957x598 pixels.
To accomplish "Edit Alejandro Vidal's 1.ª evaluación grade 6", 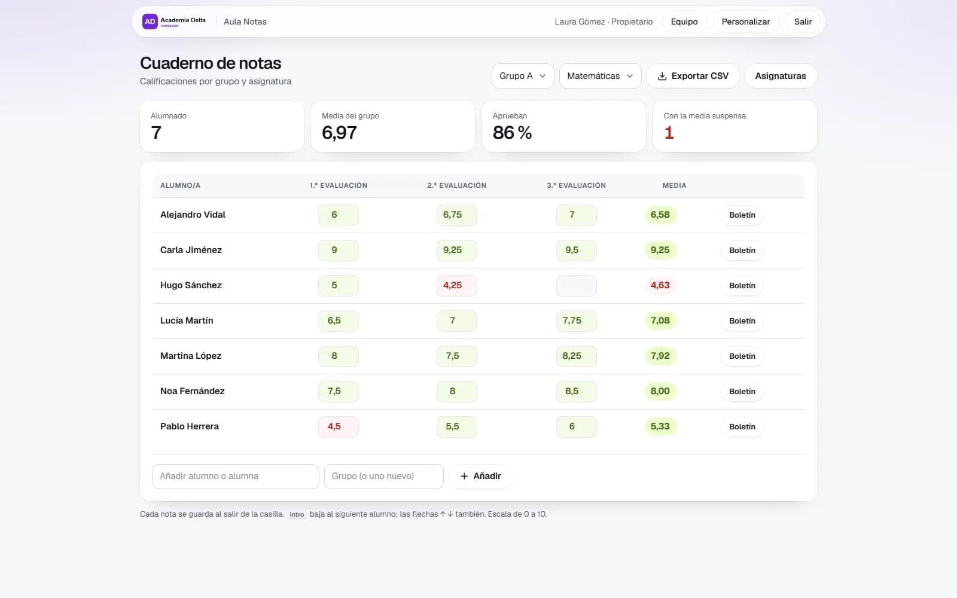I will click(339, 215).
